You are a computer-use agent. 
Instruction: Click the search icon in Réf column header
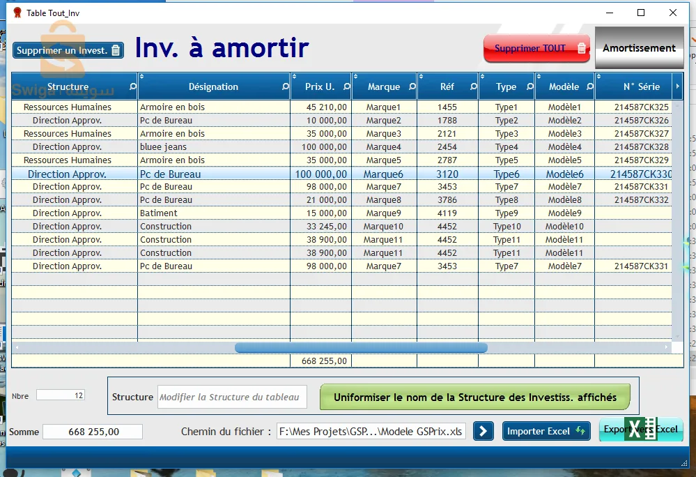473,87
